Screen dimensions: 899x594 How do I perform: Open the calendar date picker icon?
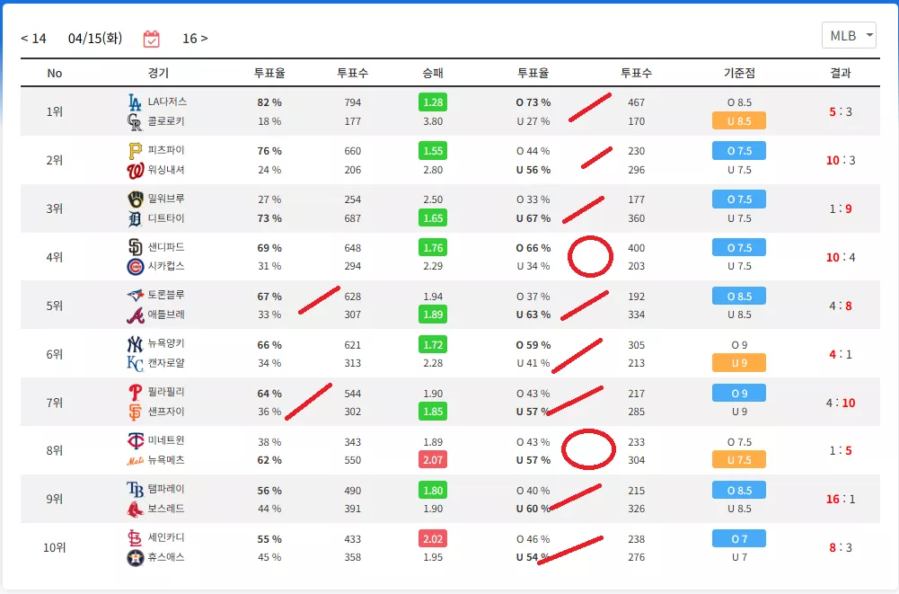(152, 39)
